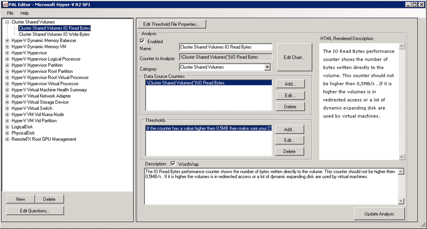Image resolution: width=427 pixels, height=229 pixels.
Task: Select Hyper-V Hypervisor Root Virtual Processor item
Action: click(x=50, y=77)
